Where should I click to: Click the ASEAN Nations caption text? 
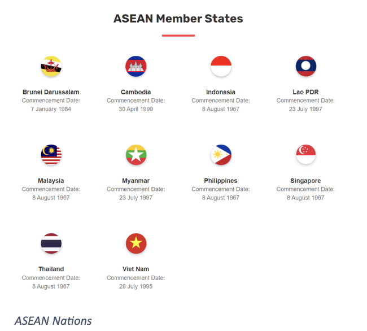pos(53,321)
